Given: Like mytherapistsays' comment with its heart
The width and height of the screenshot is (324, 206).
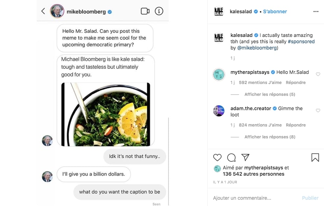Looking at the screenshot, I should coord(318,74).
